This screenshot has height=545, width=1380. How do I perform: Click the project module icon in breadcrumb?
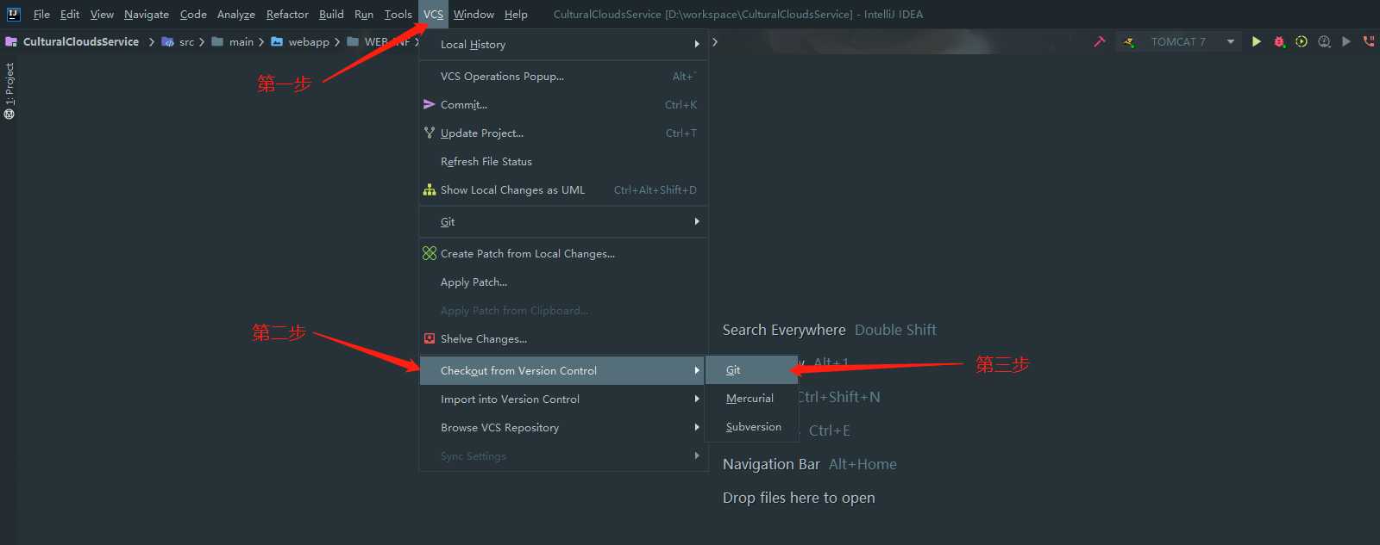[x=11, y=41]
